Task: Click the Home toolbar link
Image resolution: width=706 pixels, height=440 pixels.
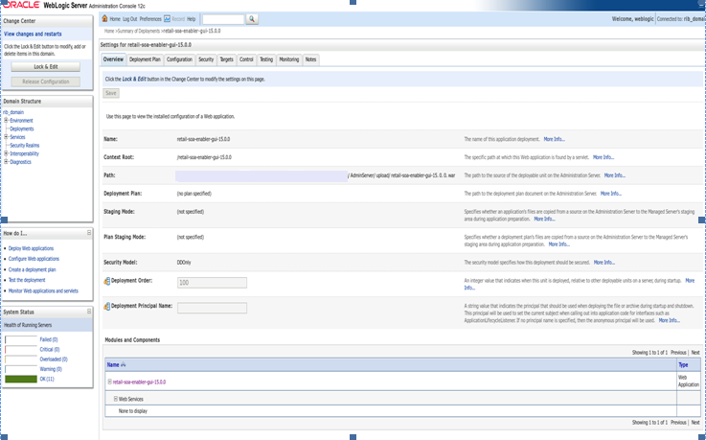Action: click(x=115, y=19)
